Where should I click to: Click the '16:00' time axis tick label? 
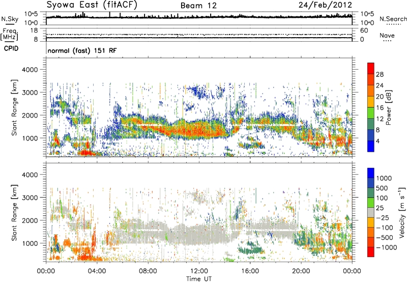[250, 271]
